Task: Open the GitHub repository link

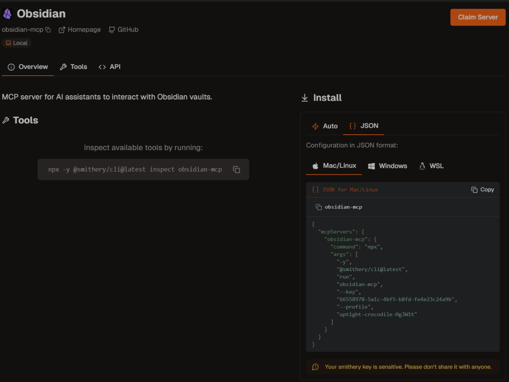Action: 123,30
